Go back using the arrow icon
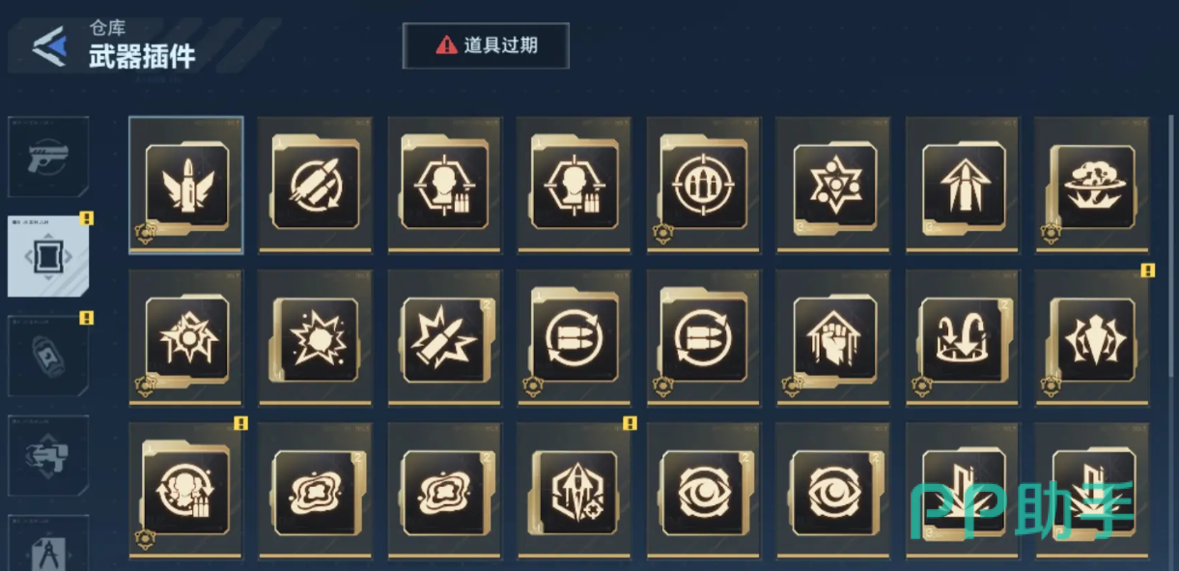 tap(49, 46)
